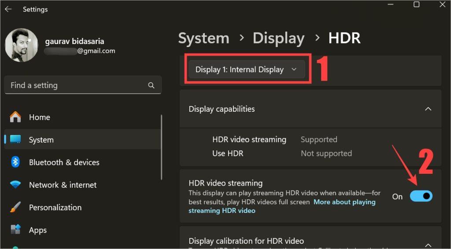Click the Apps icon in the sidebar
Image resolution: width=451 pixels, height=249 pixels.
click(x=15, y=230)
